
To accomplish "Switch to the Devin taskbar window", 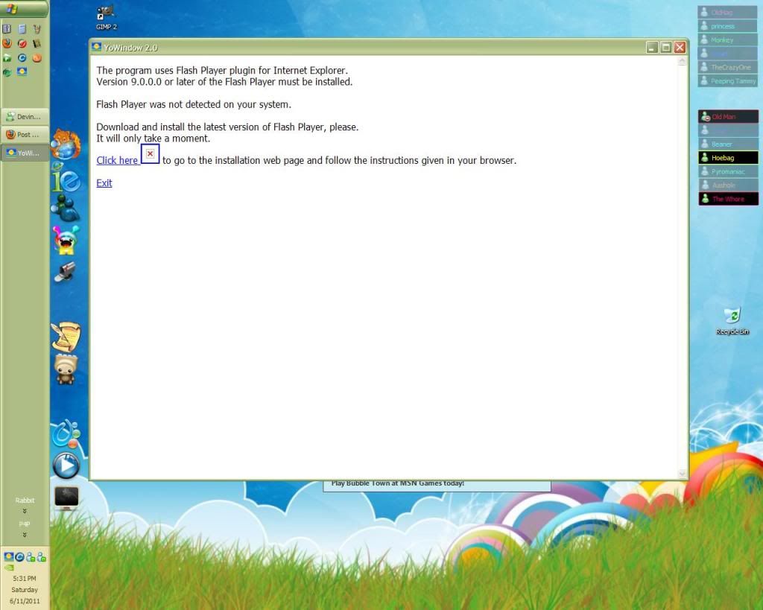I will pos(25,117).
